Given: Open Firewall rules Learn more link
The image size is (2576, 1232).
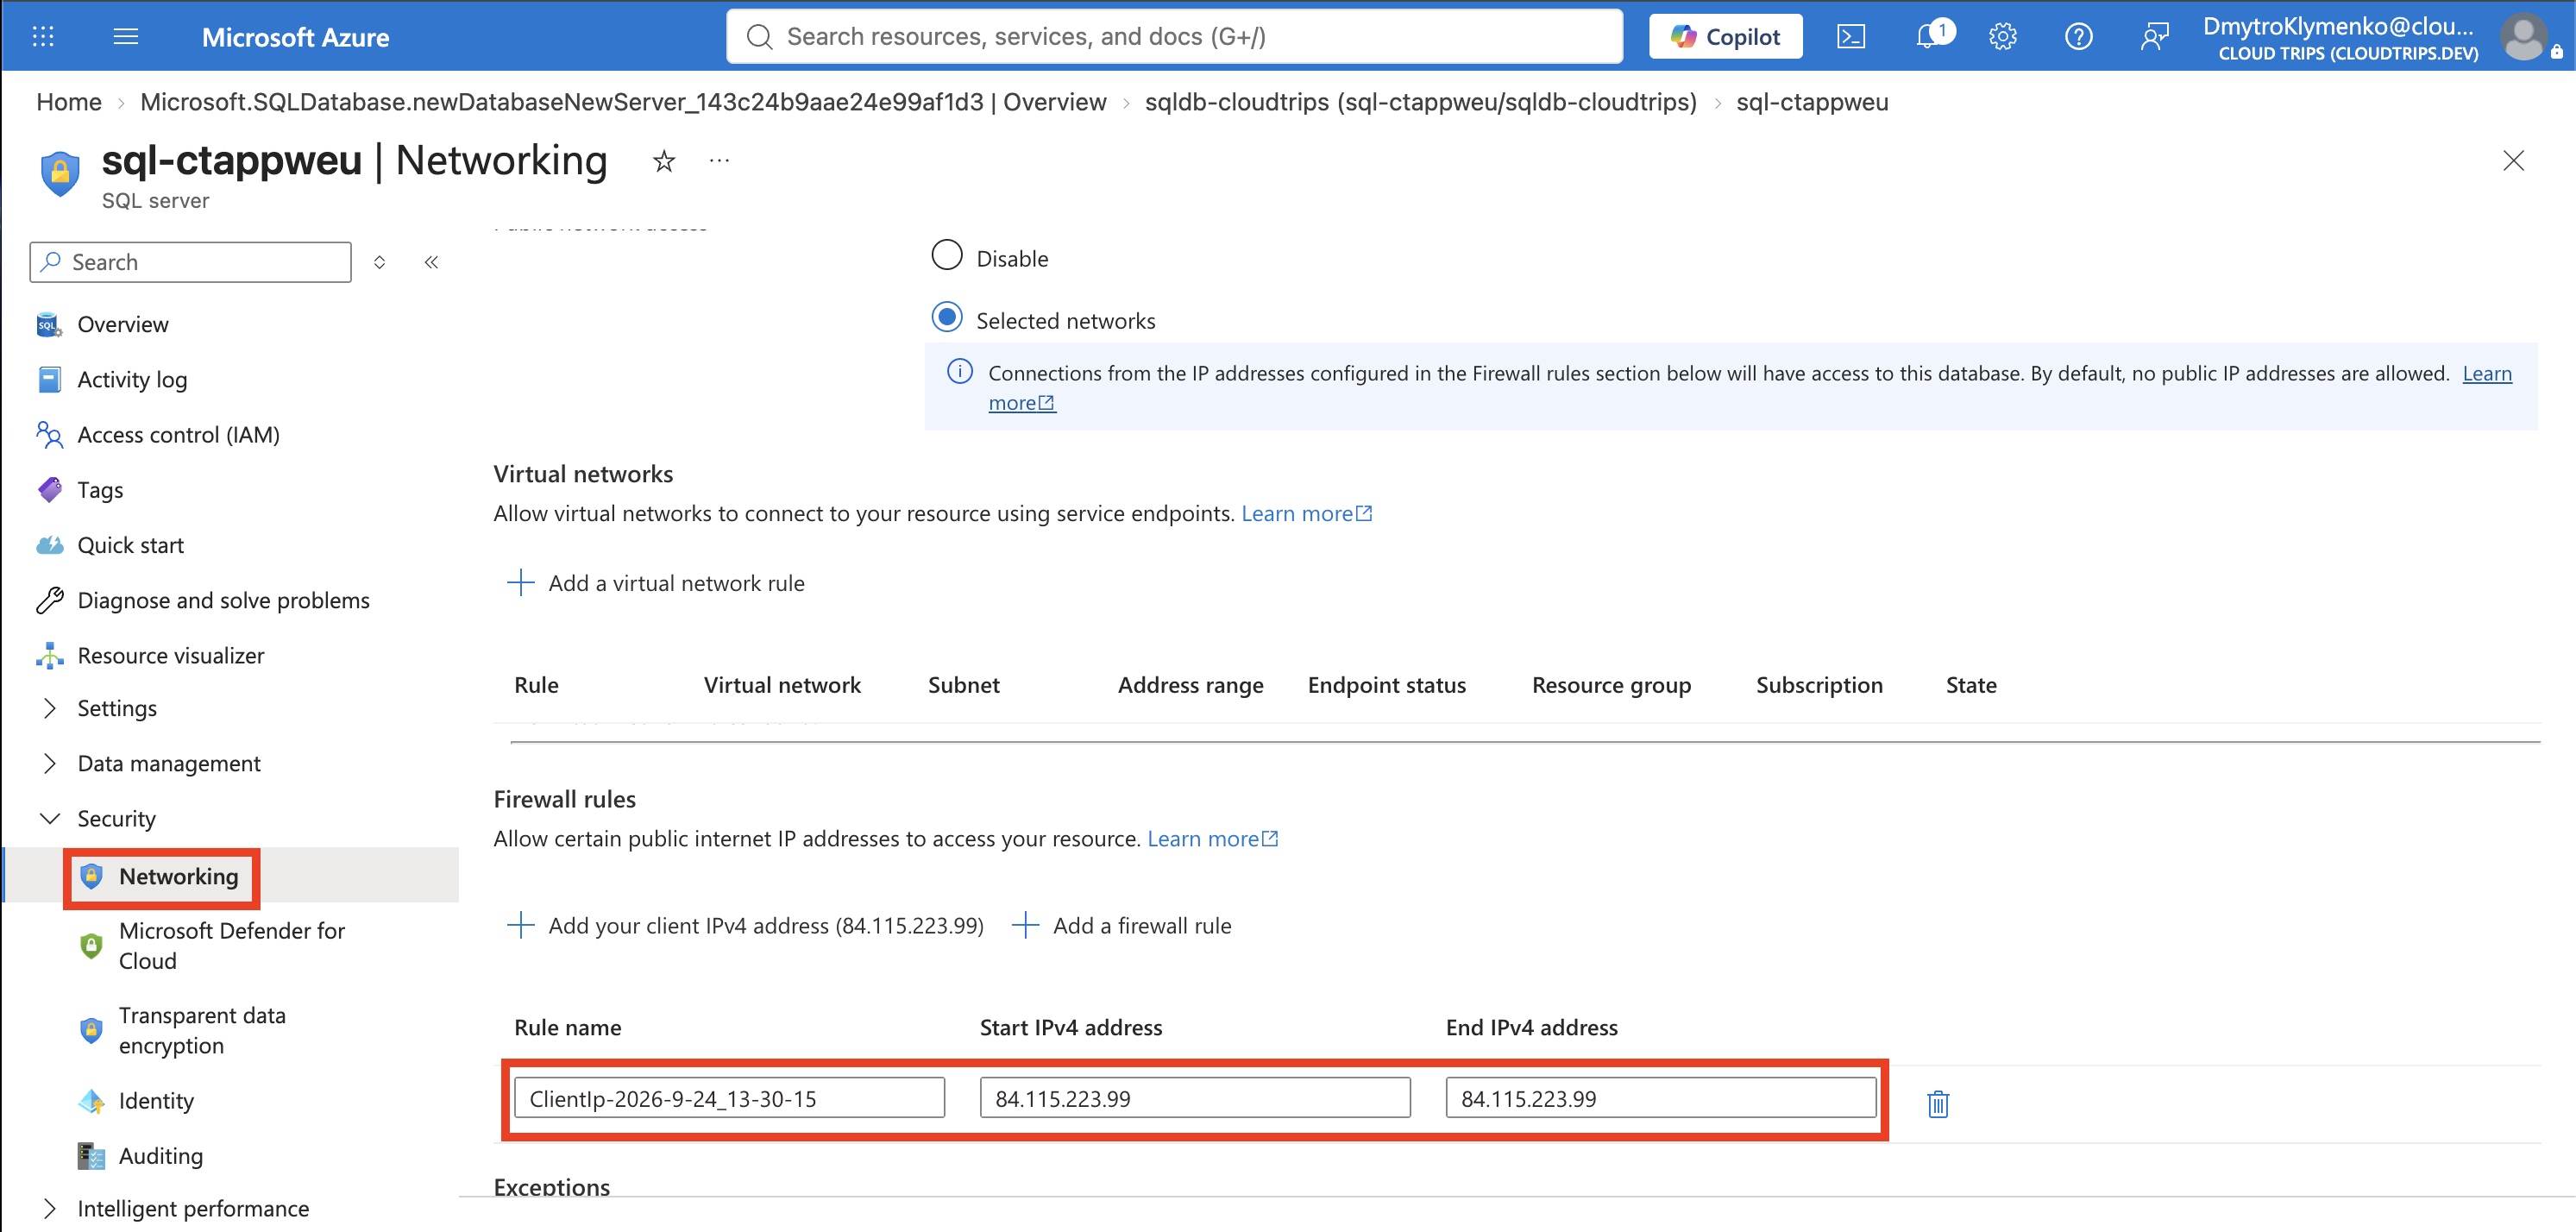Looking at the screenshot, I should [x=1212, y=839].
